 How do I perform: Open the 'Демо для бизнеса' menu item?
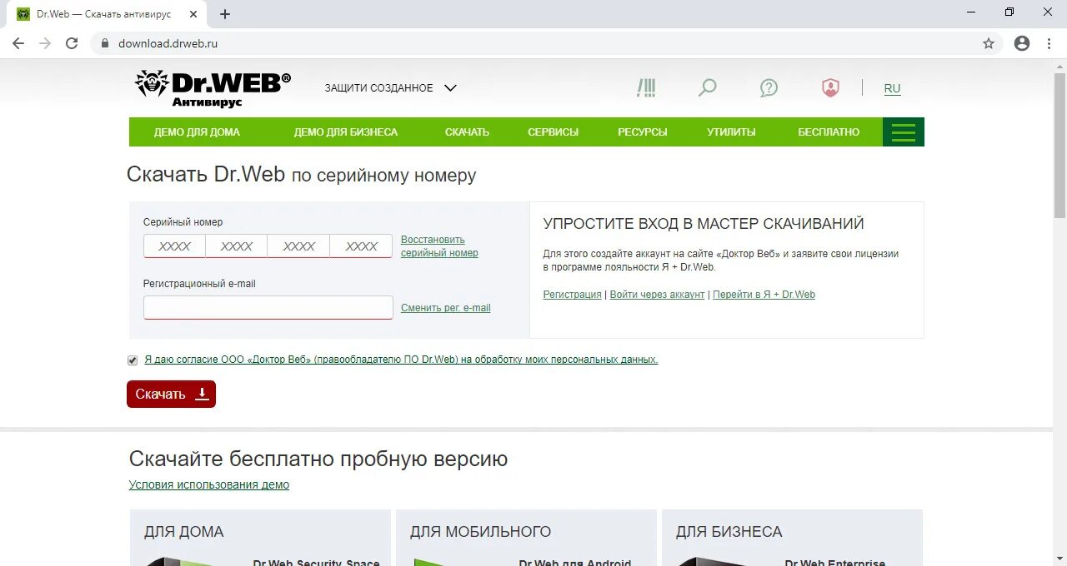pyautogui.click(x=346, y=132)
